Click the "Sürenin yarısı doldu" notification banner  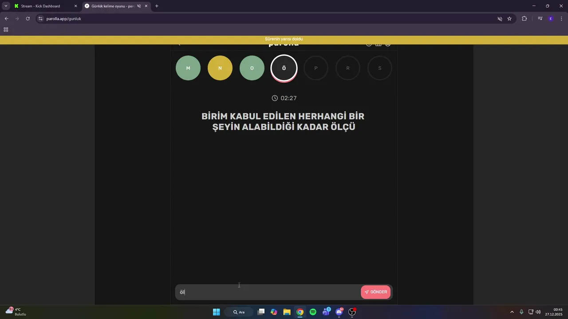[284, 39]
